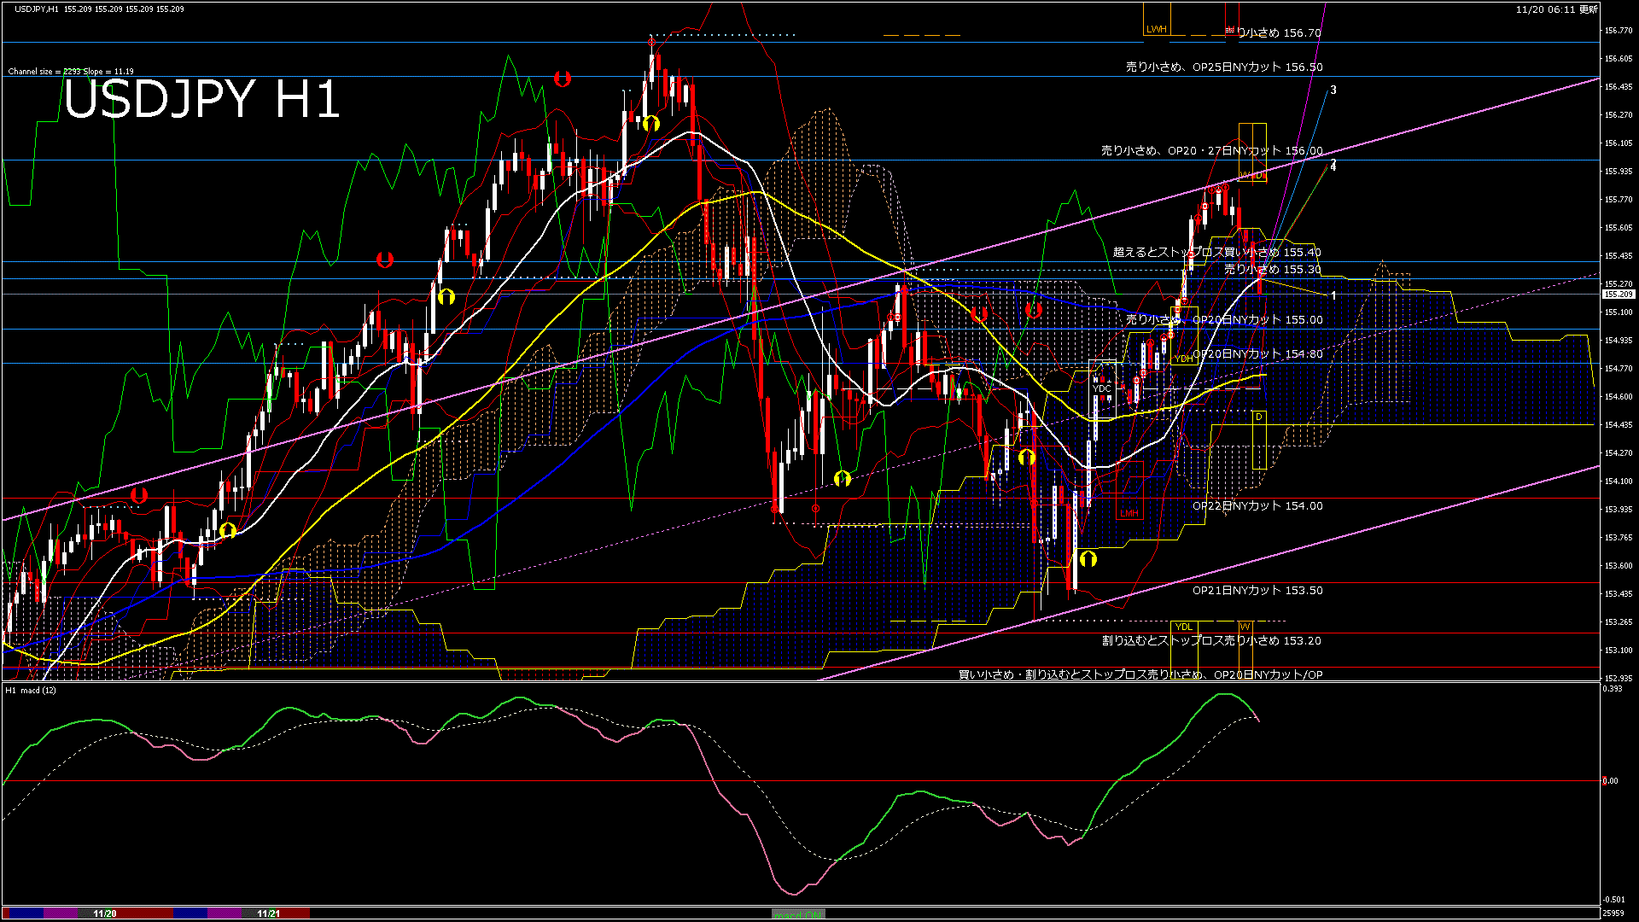The width and height of the screenshot is (1639, 922).
Task: Click the 156.50 OP25日NYカット label
Action: pos(1223,67)
